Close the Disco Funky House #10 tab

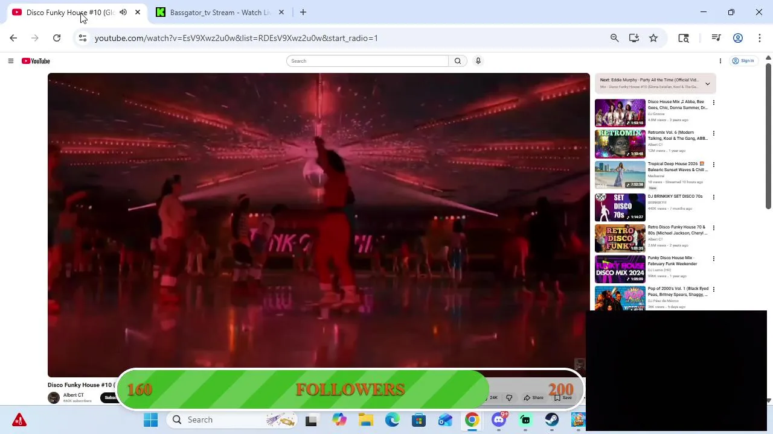(x=138, y=12)
